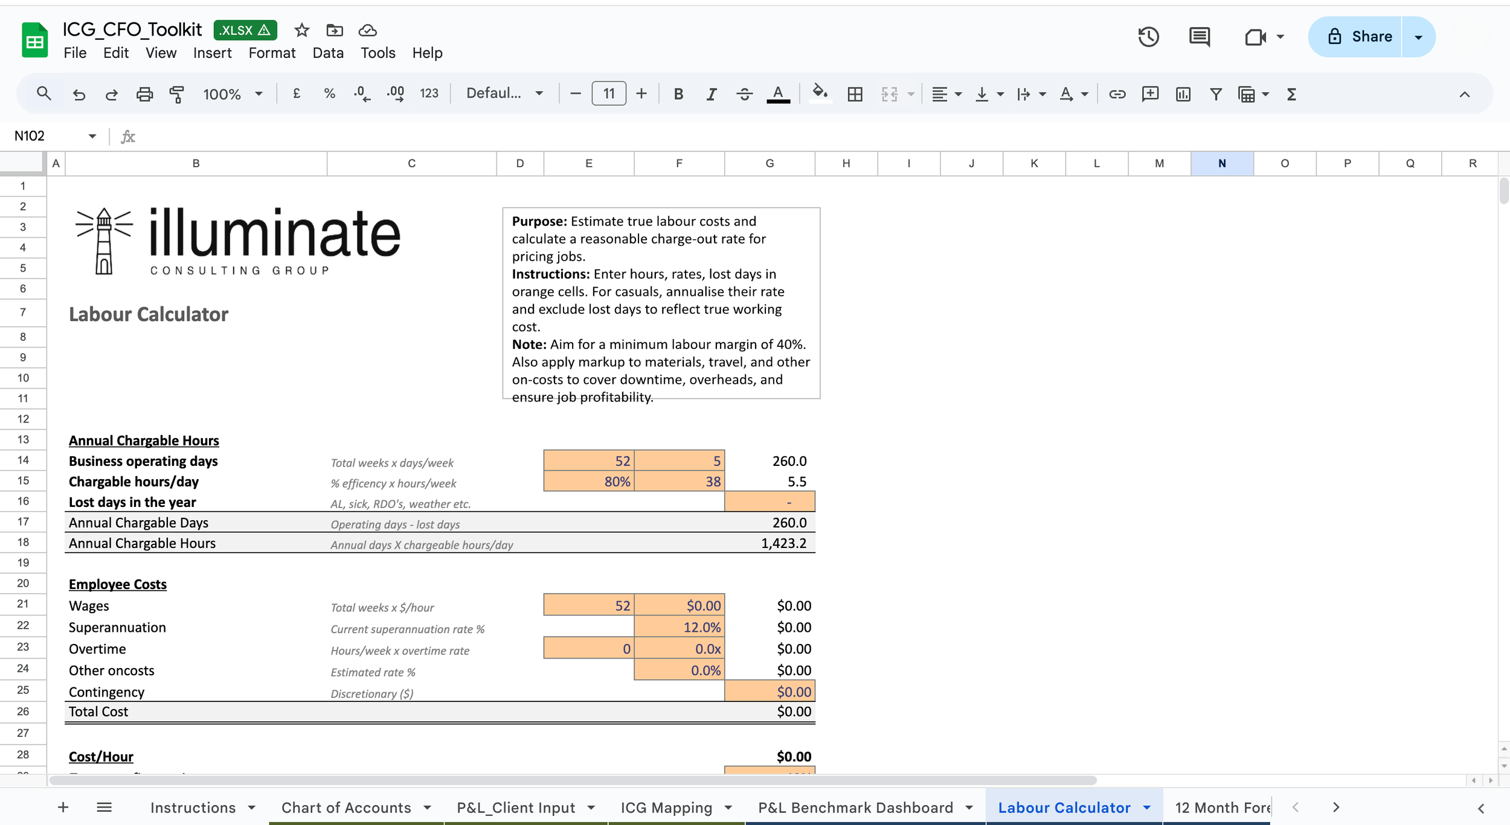Viewport: 1510px width, 825px height.
Task: Decrease decimal places
Action: [x=362, y=94]
